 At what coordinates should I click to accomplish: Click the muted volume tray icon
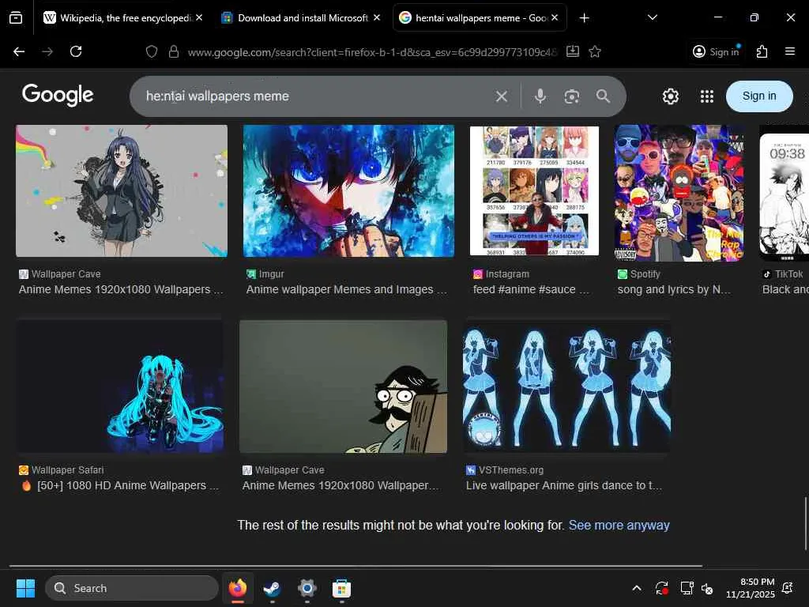[707, 588]
